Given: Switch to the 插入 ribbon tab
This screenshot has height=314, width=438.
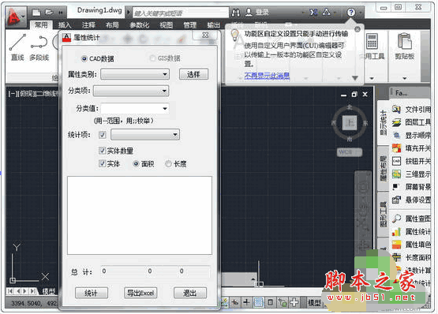Looking at the screenshot, I should tap(65, 25).
